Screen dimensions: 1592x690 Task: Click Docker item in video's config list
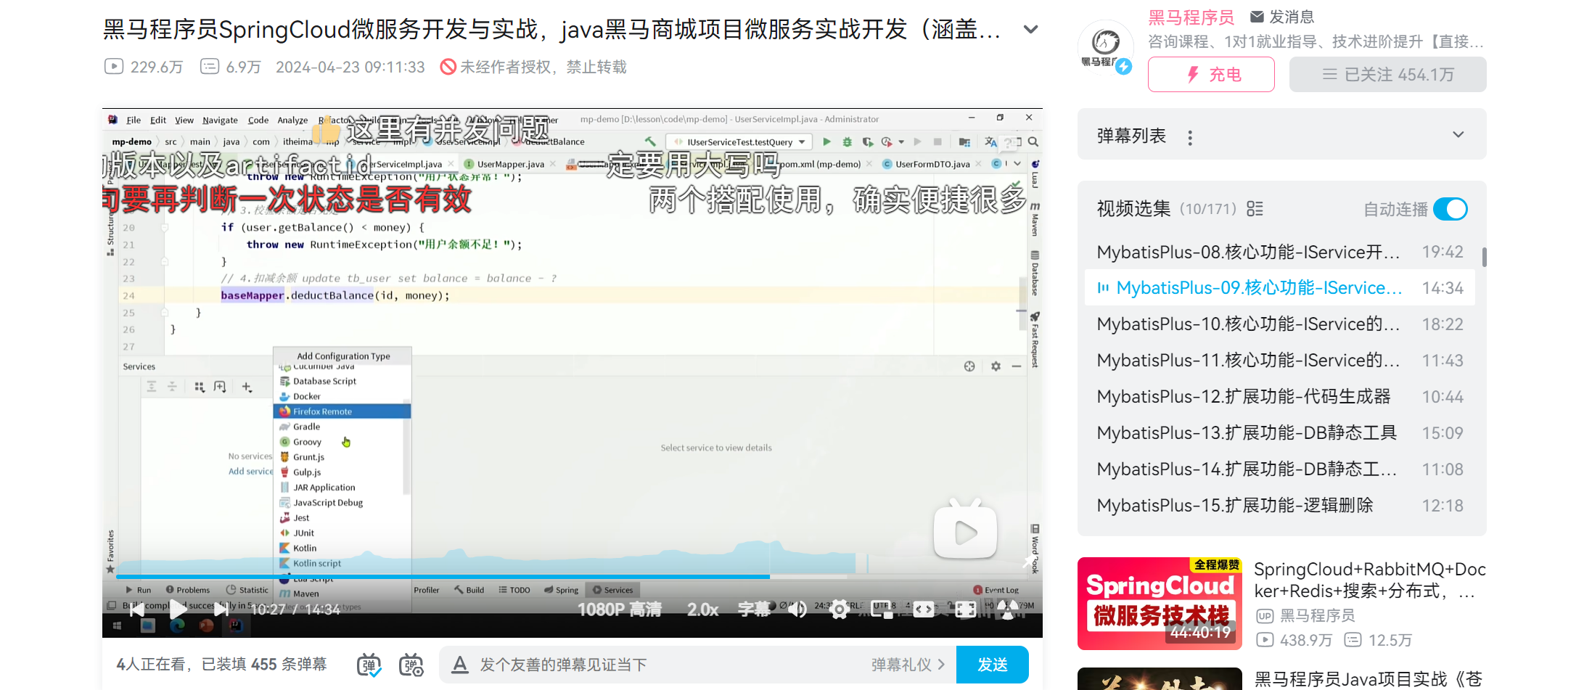point(342,396)
